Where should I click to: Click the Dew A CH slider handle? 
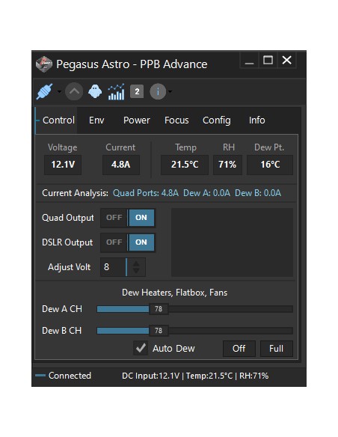pyautogui.click(x=159, y=309)
